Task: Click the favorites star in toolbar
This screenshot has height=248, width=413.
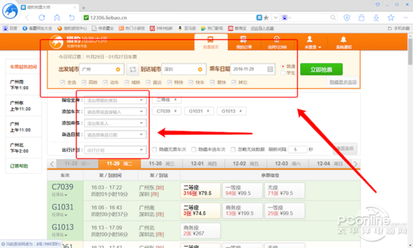Action: [x=391, y=18]
